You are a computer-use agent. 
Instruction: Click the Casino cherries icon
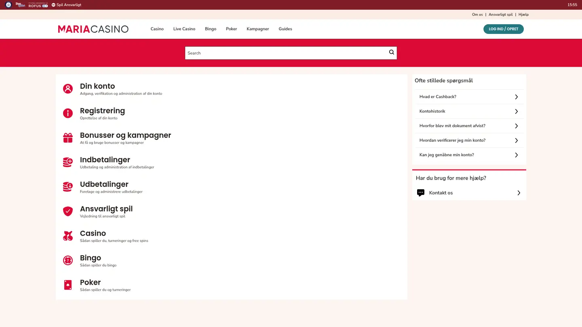[x=68, y=236]
